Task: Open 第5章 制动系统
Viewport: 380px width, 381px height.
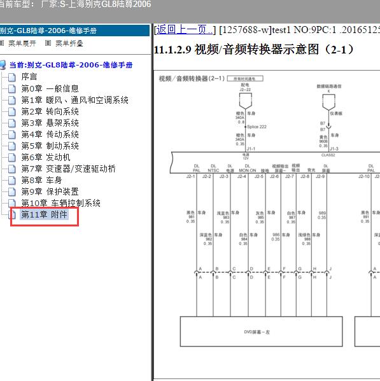Action: [50, 146]
